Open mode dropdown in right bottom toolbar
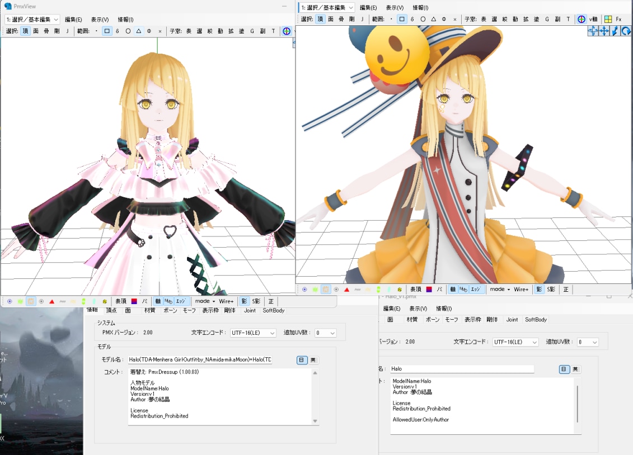Image resolution: width=633 pixels, height=455 pixels. point(500,289)
